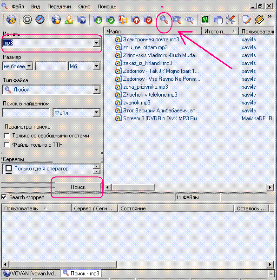Click the Search Spy eye icon
Image resolution: width=277 pixels, height=280 pixels.
click(x=189, y=20)
